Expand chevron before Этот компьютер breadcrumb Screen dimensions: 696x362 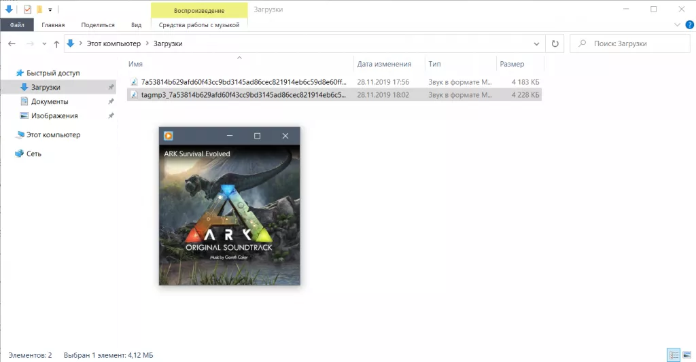[x=81, y=43]
